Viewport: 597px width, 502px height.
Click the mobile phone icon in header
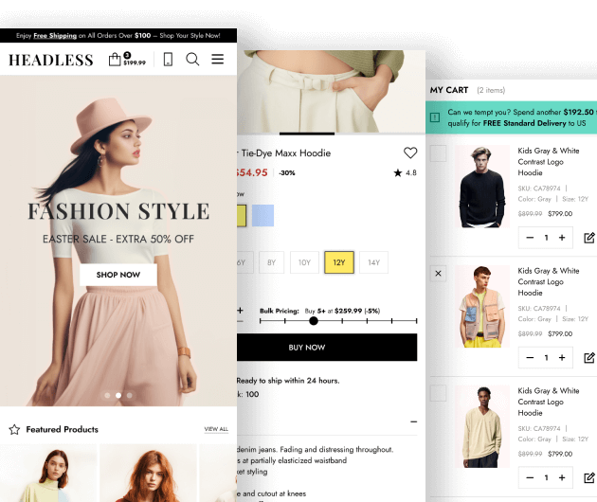point(168,60)
